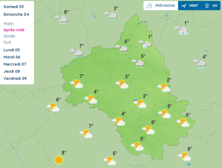Screen dimensions: 222x168
Task: Switch to the Vent tab
Action: coord(189,6)
